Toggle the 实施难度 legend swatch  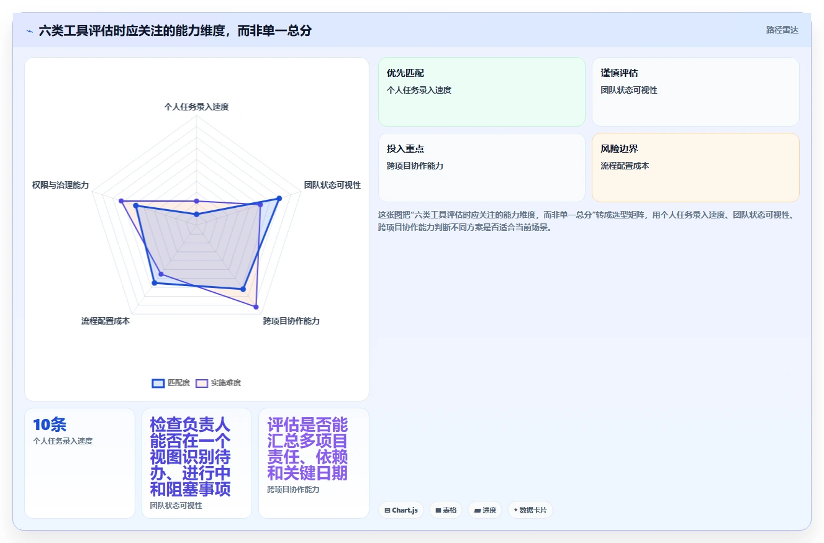202,383
